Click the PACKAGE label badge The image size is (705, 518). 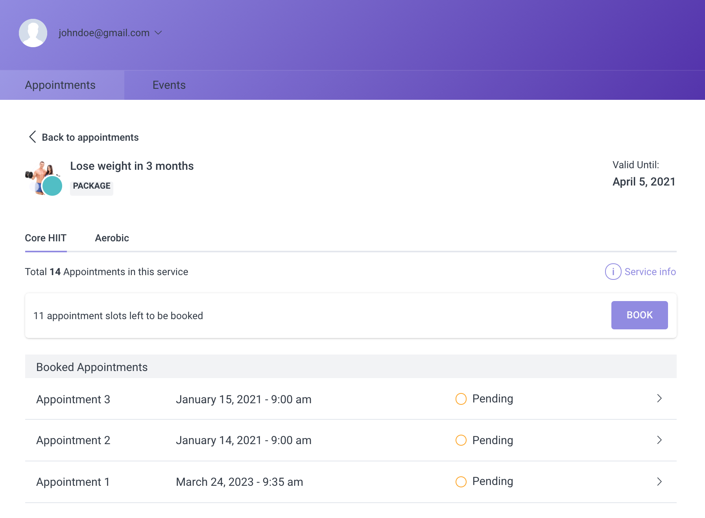91,186
